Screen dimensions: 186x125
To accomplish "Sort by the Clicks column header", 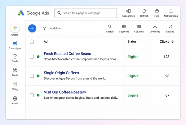I will click(166, 41).
